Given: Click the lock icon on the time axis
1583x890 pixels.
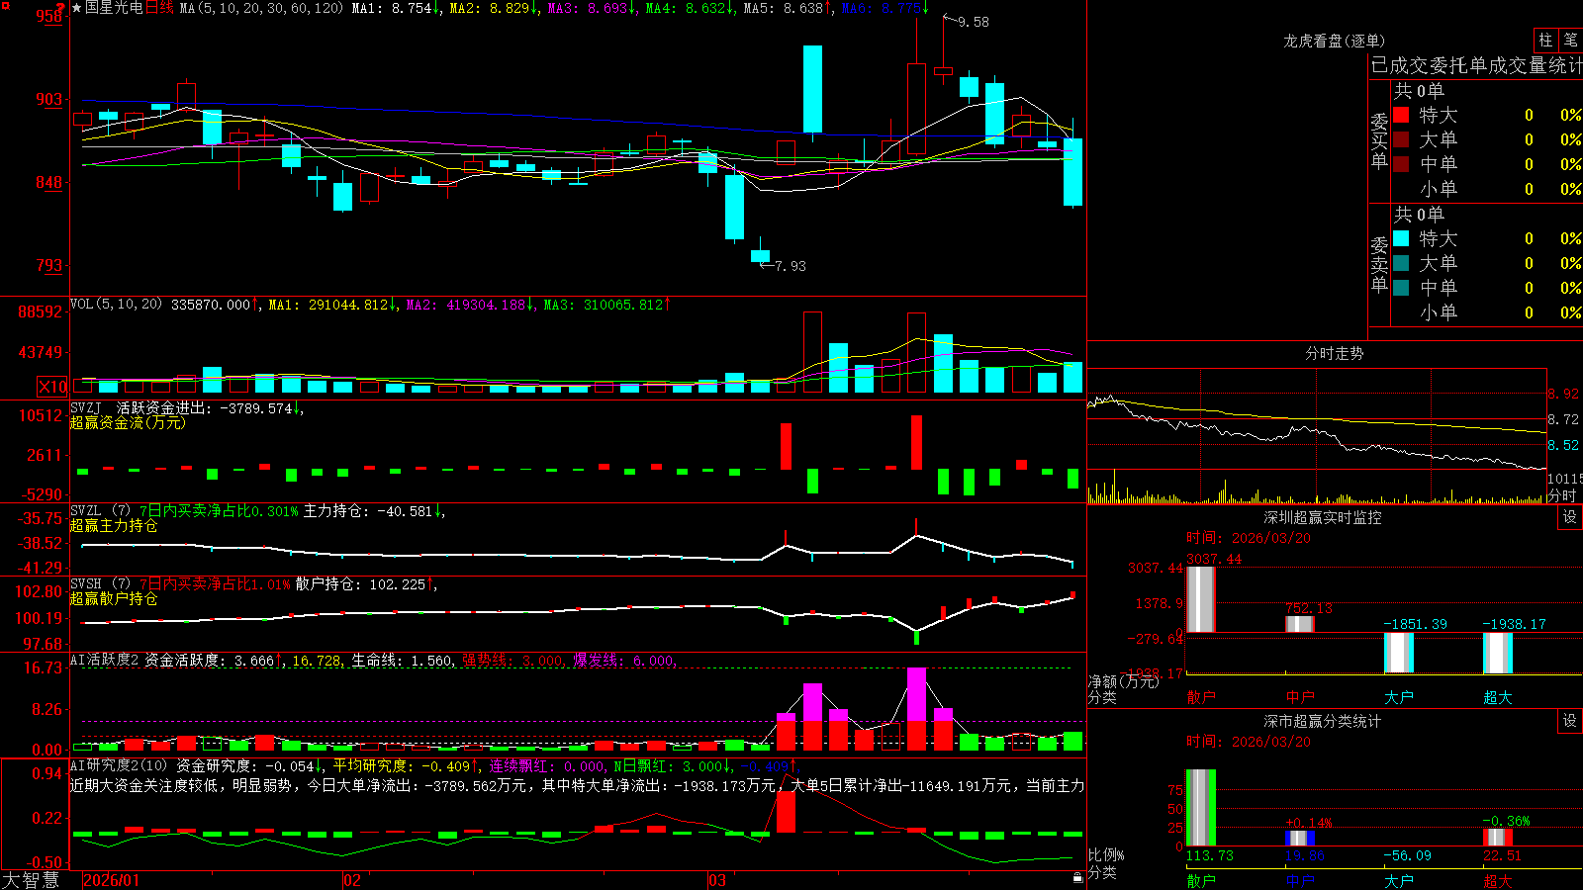Looking at the screenshot, I should [x=1077, y=877].
